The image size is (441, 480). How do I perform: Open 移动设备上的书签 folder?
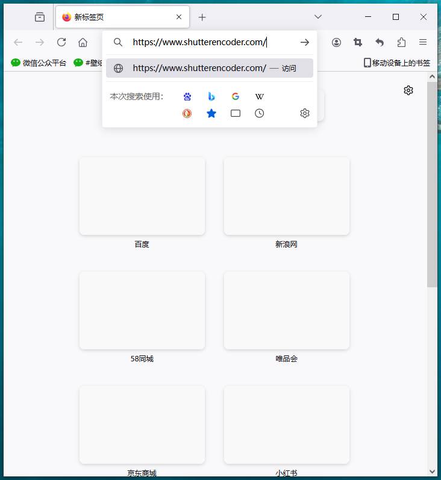click(x=397, y=63)
